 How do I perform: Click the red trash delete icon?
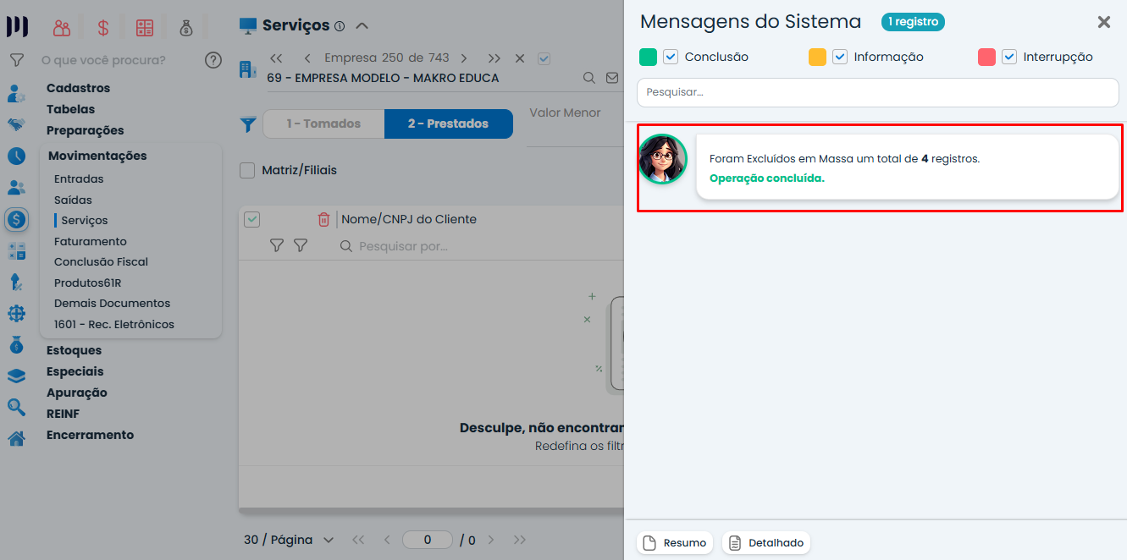click(x=323, y=219)
